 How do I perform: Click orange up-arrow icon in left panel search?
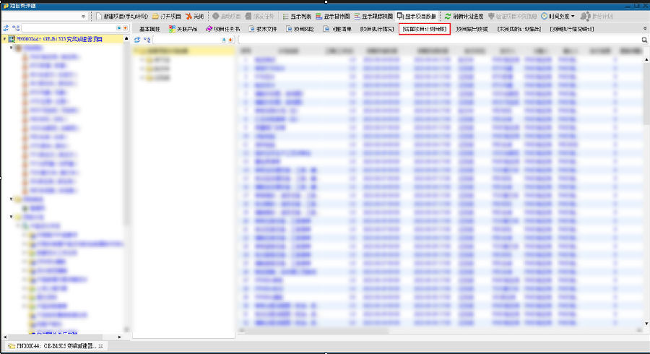point(125,28)
